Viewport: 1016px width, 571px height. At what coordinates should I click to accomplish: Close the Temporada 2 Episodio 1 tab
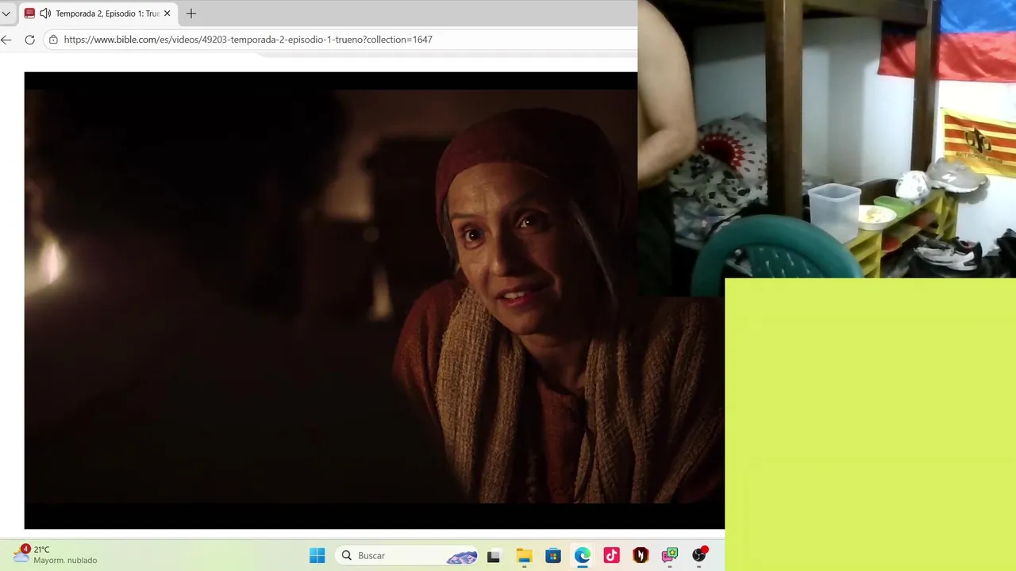[167, 13]
